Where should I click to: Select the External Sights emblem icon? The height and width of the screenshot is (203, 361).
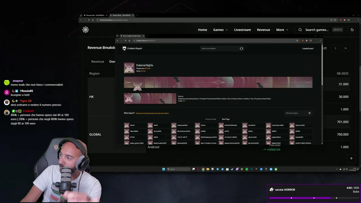pyautogui.click(x=129, y=68)
